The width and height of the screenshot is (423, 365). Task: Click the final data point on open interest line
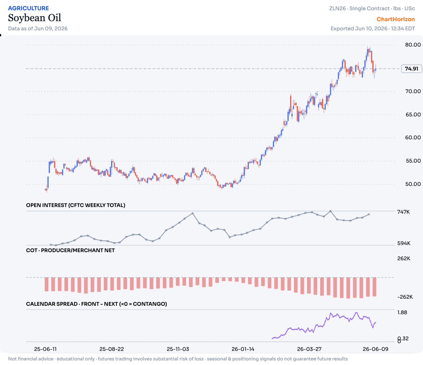(x=369, y=214)
